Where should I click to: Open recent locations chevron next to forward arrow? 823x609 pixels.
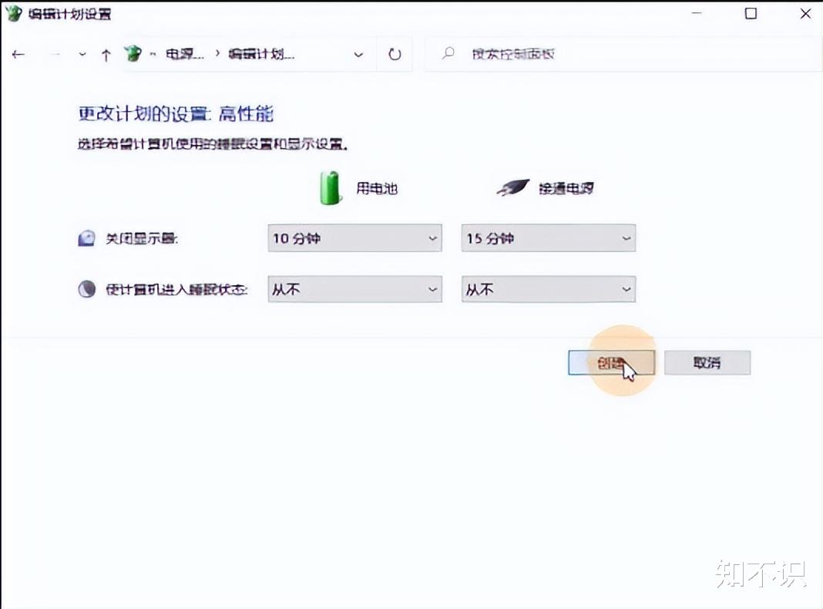coord(82,54)
